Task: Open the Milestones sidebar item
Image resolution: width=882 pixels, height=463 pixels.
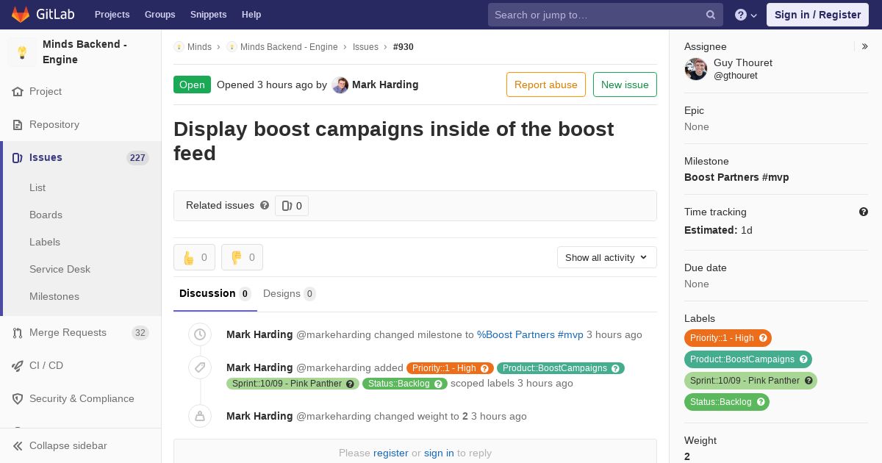Action: pyautogui.click(x=54, y=297)
